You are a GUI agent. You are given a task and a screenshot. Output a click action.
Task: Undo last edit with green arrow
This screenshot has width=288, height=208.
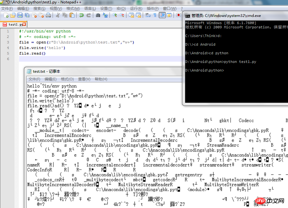(81, 15)
